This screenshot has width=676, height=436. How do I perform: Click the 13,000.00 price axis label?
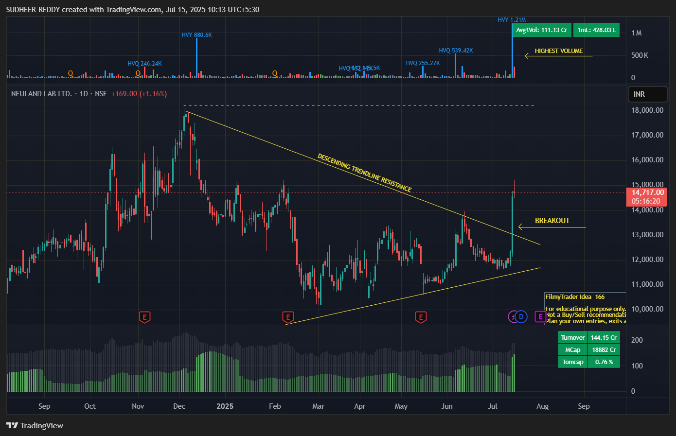coord(647,235)
